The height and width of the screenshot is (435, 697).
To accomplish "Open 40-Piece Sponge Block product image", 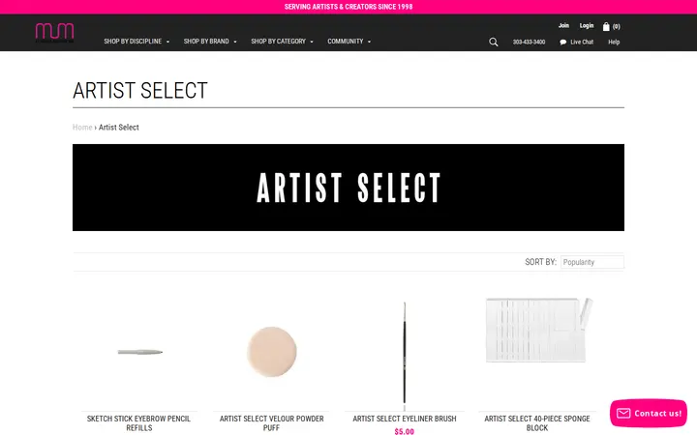I will pos(538,330).
